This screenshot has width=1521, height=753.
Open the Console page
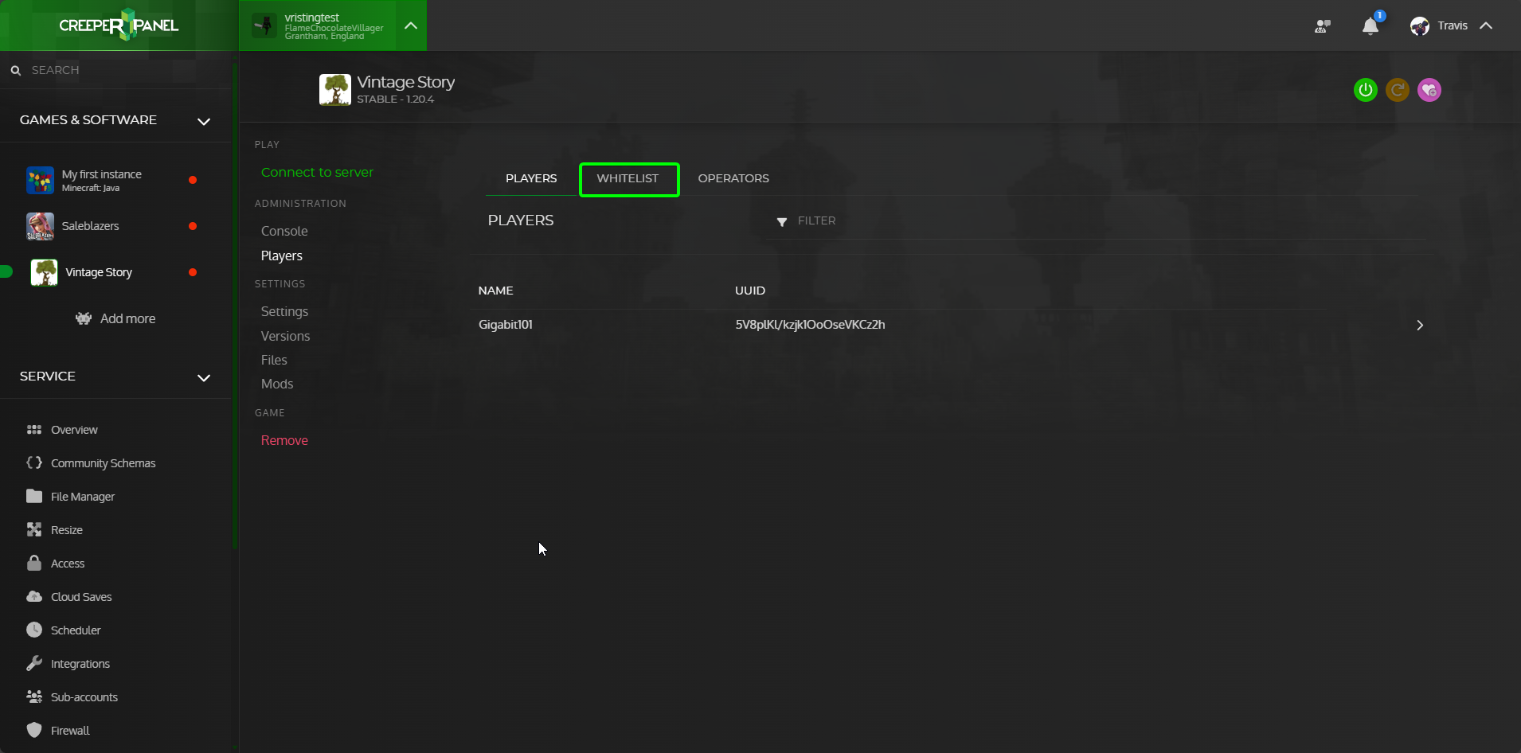[x=284, y=231]
